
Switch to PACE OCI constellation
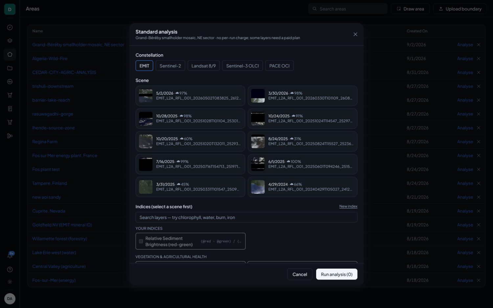[279, 66]
